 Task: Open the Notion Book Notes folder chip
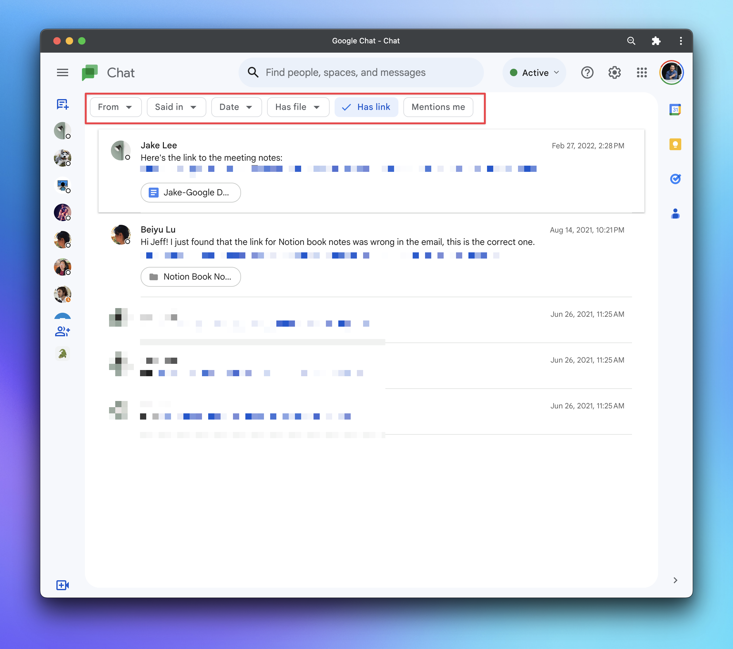click(x=191, y=277)
